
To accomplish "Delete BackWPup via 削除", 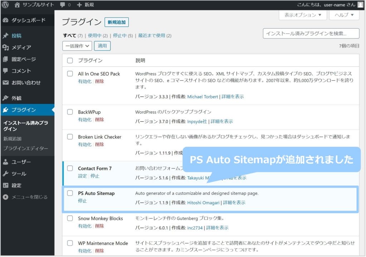I will (x=99, y=120).
